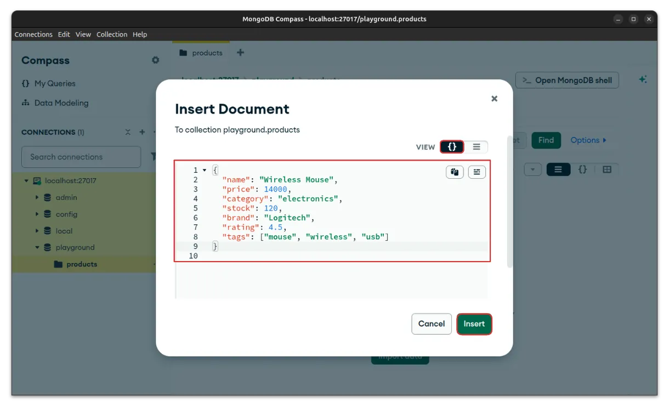Click the Cancel button
The height and width of the screenshot is (408, 669).
pyautogui.click(x=431, y=324)
